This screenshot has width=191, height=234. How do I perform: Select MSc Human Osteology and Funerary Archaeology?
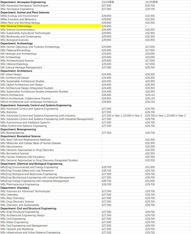[51, 47]
